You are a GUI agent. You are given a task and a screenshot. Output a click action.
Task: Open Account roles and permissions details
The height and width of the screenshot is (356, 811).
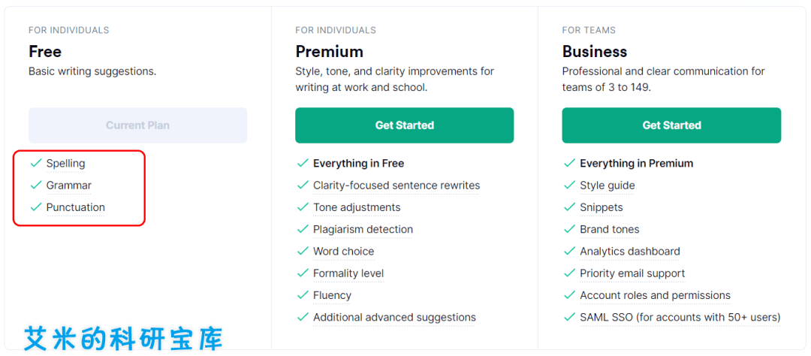655,295
